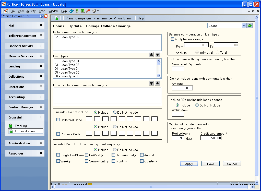Click the printer icon in toolbar
The width and height of the screenshot is (261, 191).
click(94, 11)
